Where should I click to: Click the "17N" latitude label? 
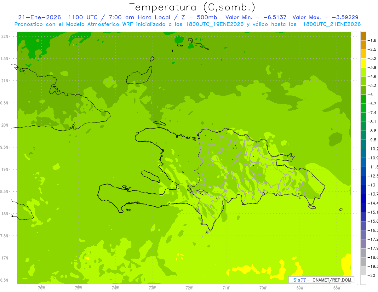pyautogui.click(x=5, y=258)
